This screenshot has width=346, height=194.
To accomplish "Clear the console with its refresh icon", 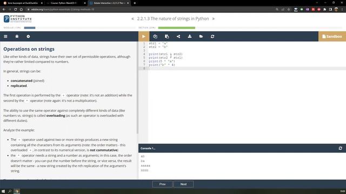I will (340, 148).
